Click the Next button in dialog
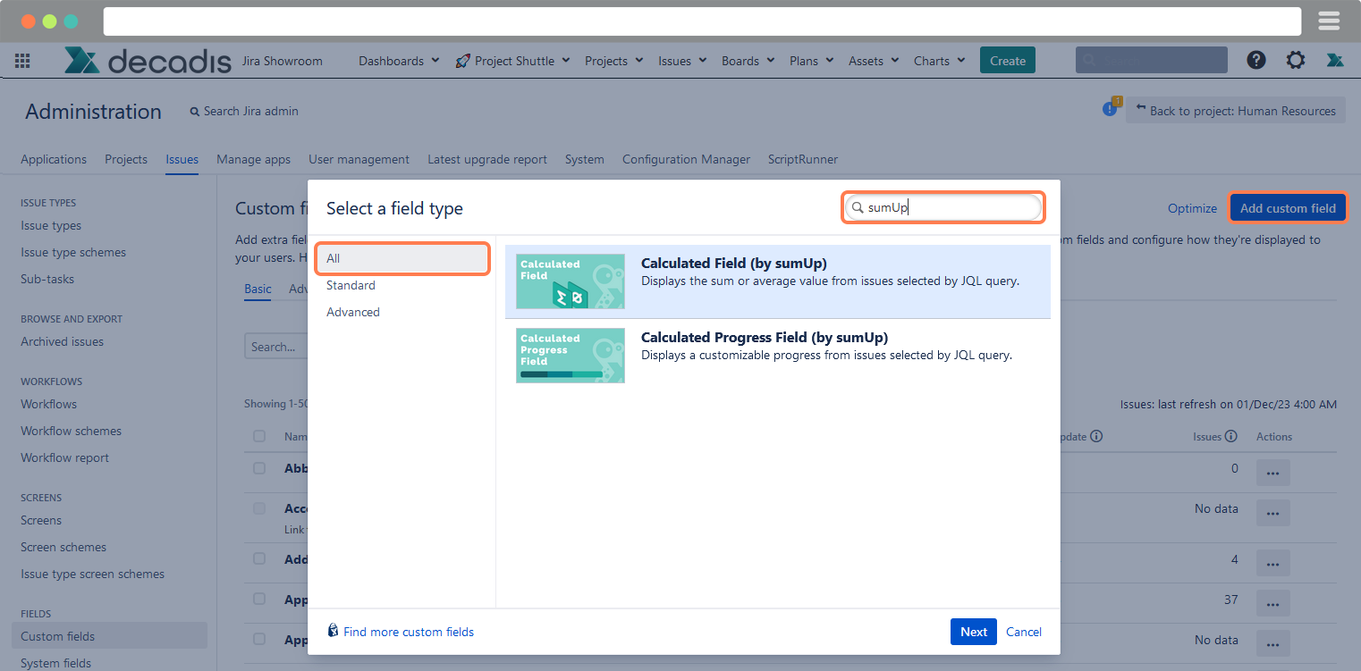 point(973,632)
